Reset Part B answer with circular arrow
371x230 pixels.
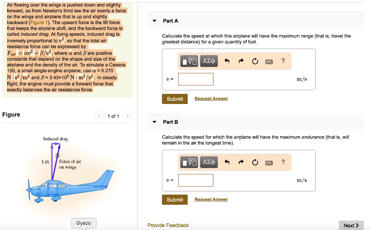coord(255,162)
